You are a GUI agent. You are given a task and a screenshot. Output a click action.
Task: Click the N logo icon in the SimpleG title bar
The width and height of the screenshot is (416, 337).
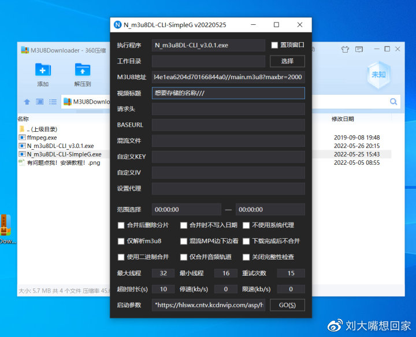[x=117, y=25]
